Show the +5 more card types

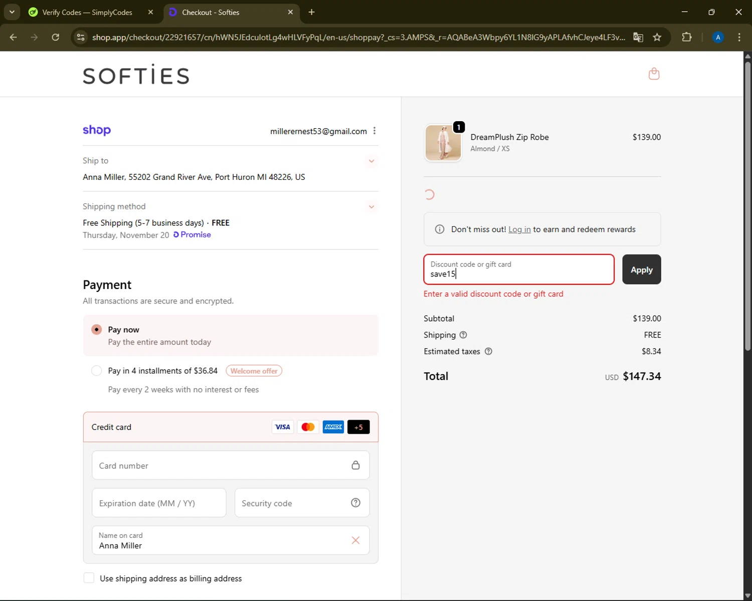coord(358,427)
